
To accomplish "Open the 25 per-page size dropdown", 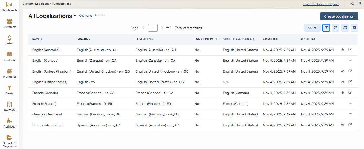I will 312,28.
